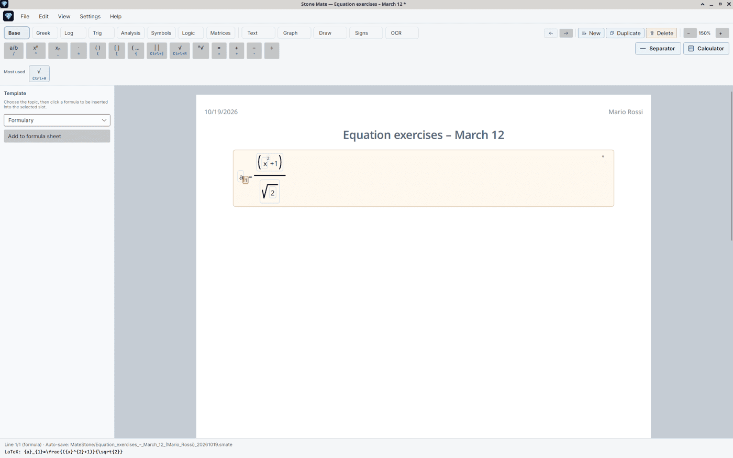
Task: Insert the division sign ÷
Action: 272,50
